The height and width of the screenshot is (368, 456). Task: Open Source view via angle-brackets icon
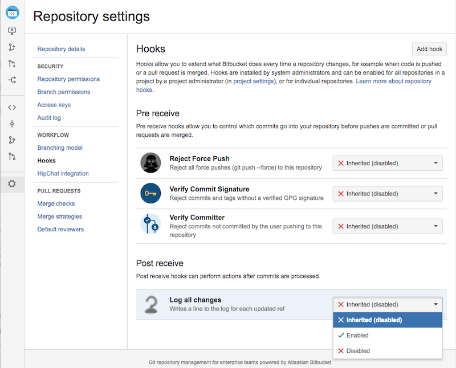tap(12, 108)
